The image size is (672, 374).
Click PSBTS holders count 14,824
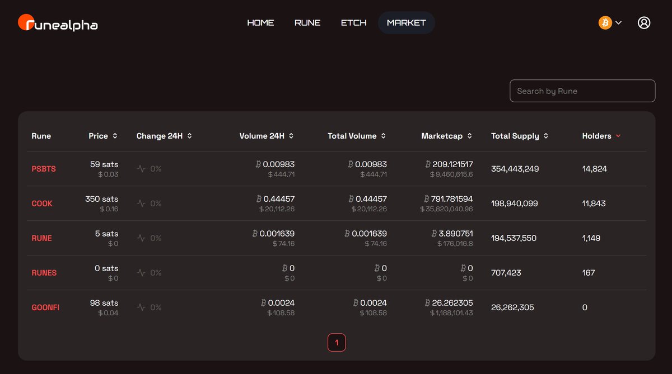(x=595, y=169)
